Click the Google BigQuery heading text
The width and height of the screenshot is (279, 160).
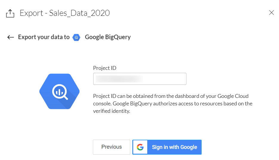click(x=108, y=37)
